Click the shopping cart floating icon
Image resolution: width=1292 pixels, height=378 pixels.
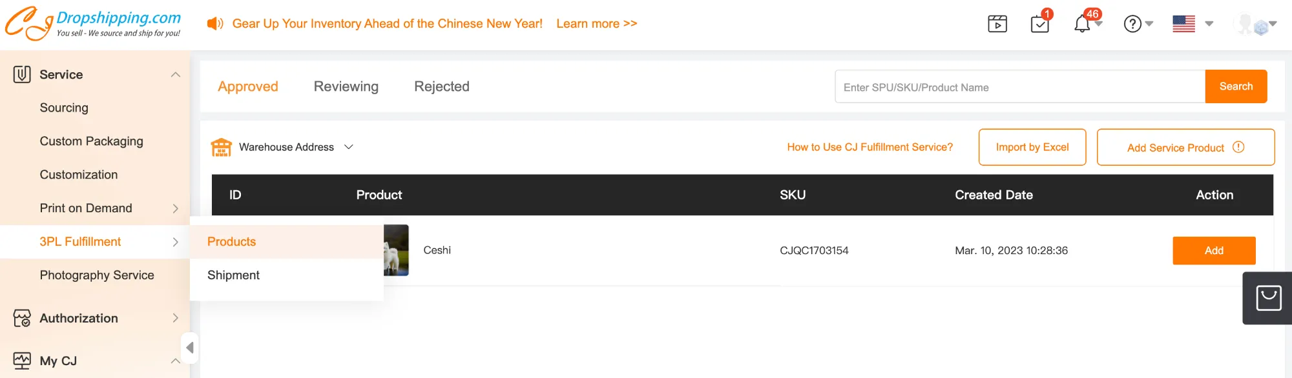[1268, 298]
